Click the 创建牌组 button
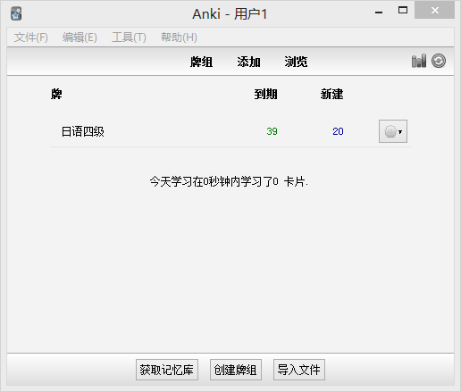 [236, 370]
